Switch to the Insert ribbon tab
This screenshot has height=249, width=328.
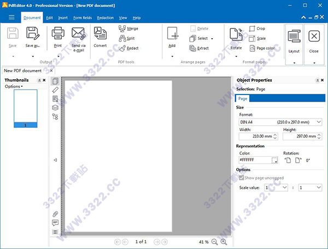tap(63, 18)
